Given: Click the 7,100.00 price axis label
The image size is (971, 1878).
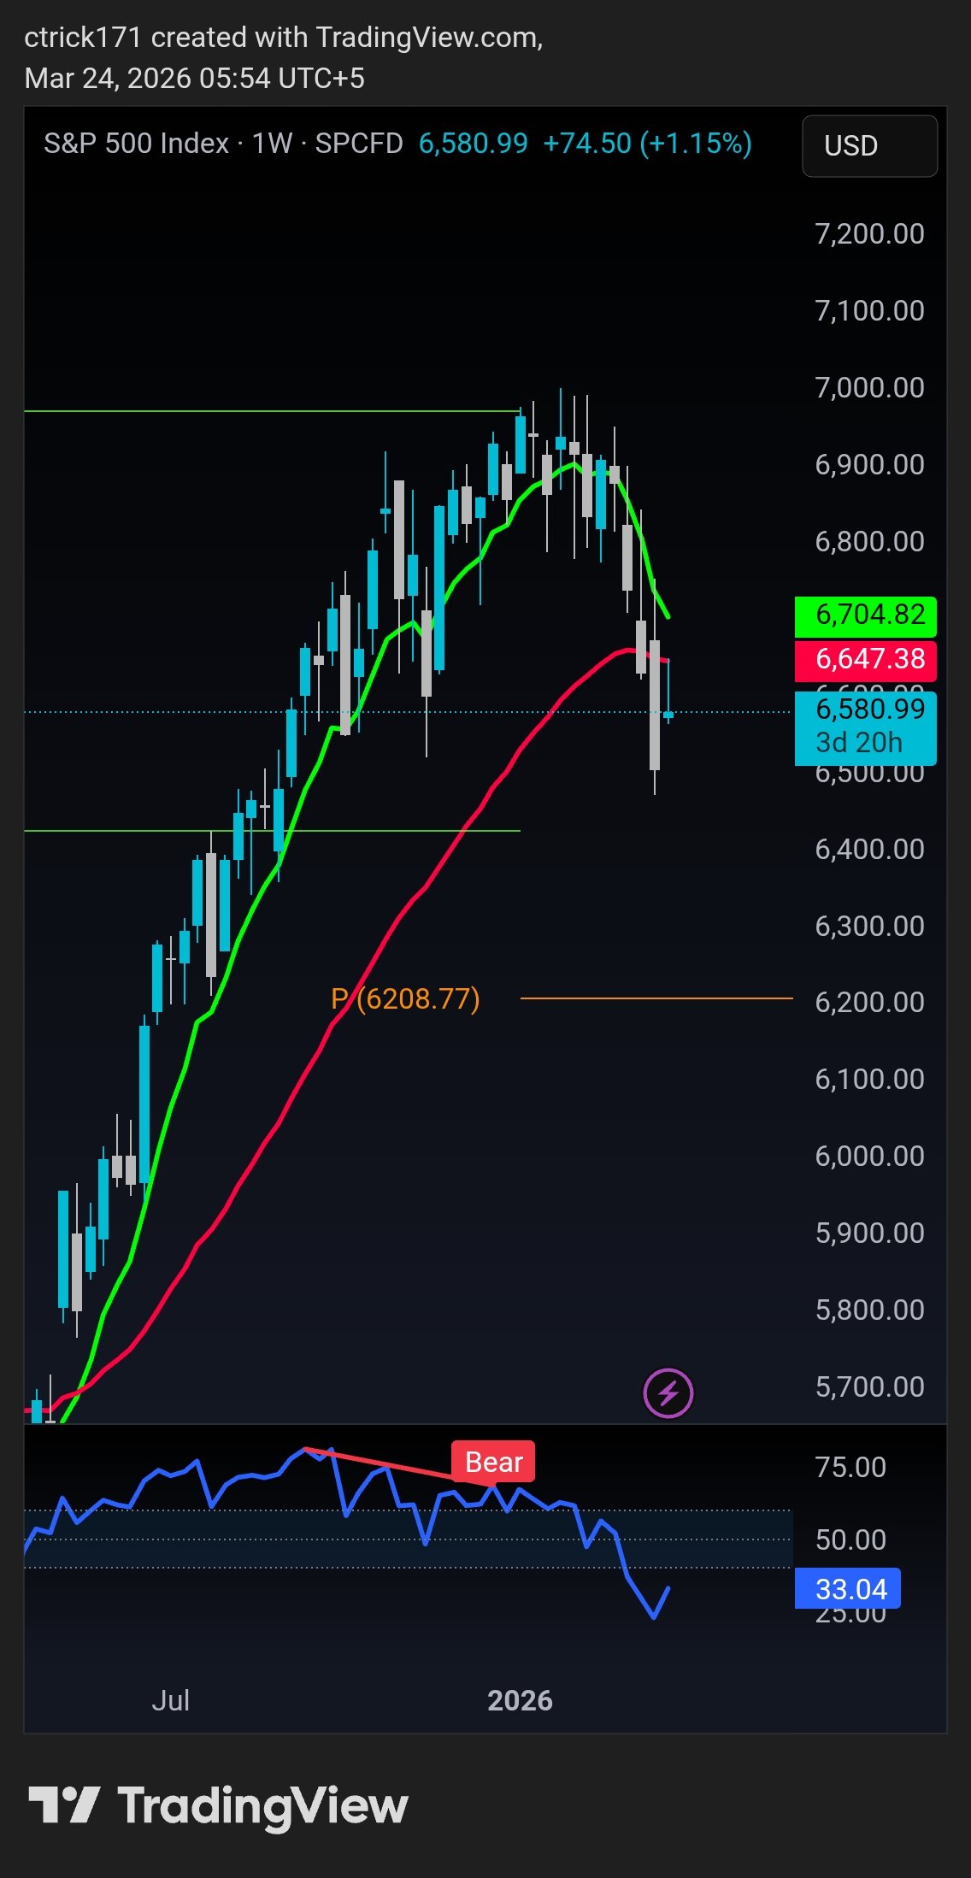Looking at the screenshot, I should click(870, 311).
